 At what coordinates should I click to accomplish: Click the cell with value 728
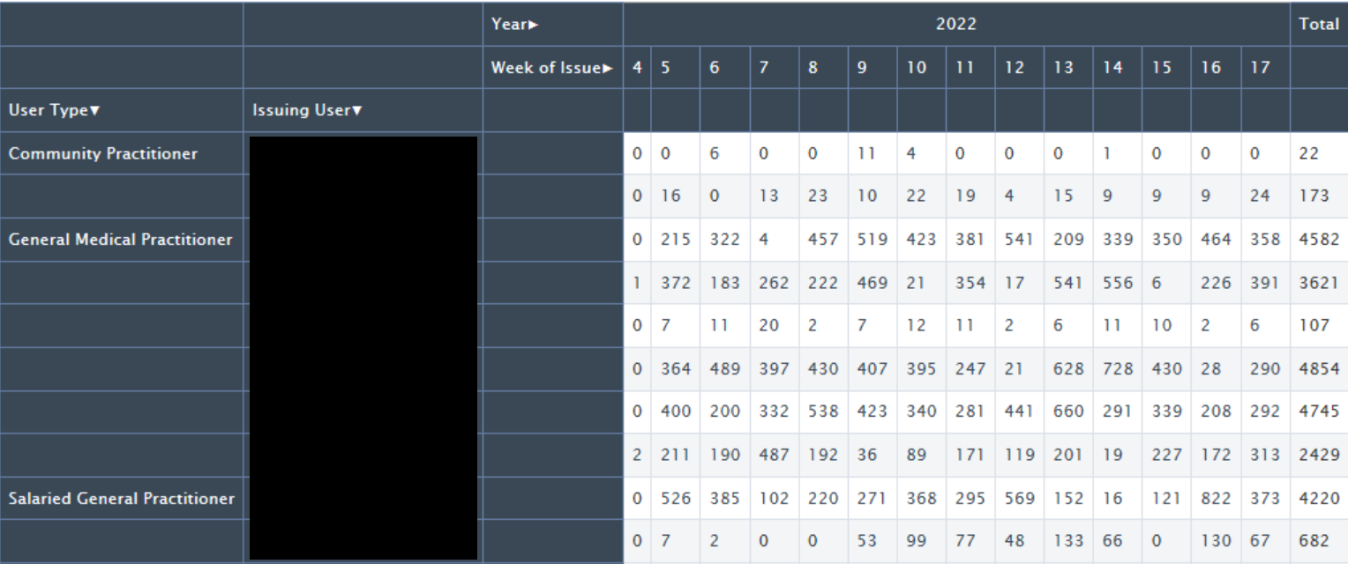[x=1118, y=369]
